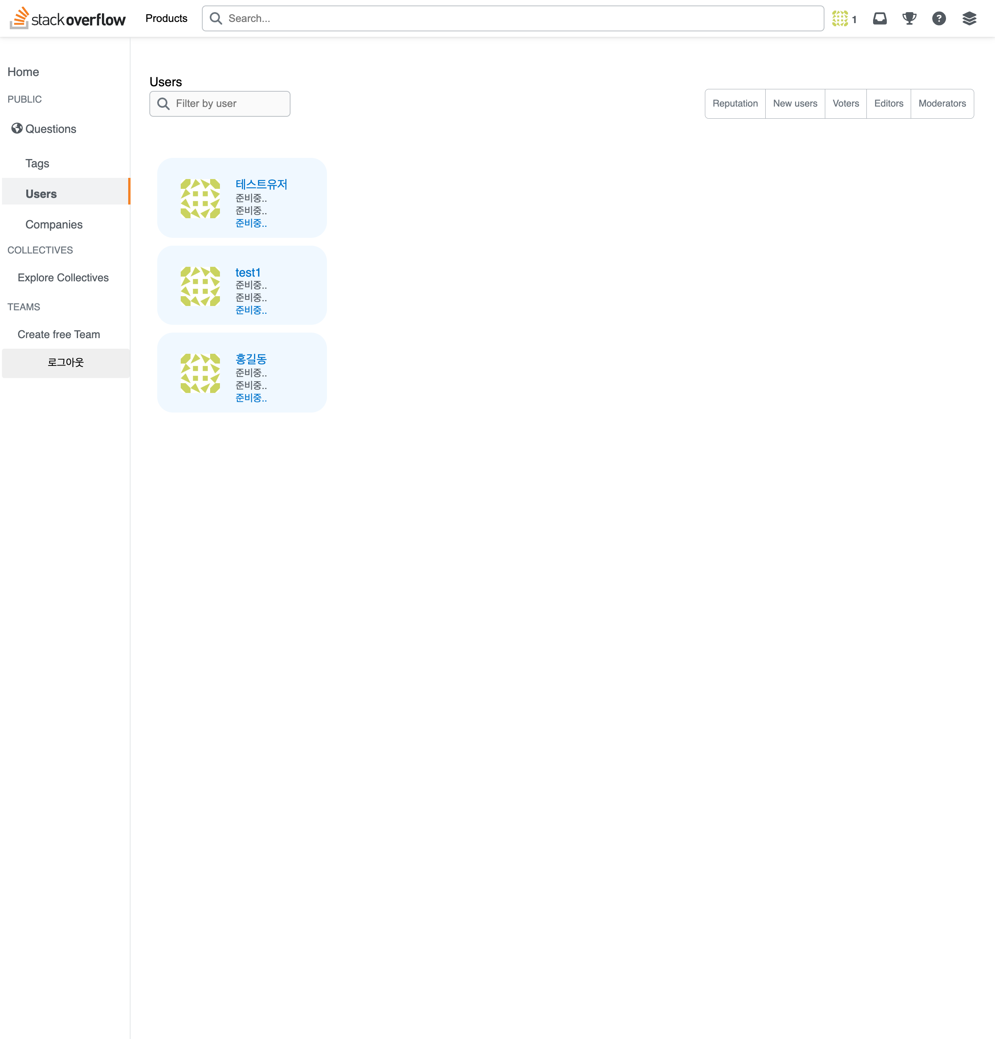Select the magnifier icon in Filter by user
The width and height of the screenshot is (995, 1039).
pyautogui.click(x=163, y=104)
